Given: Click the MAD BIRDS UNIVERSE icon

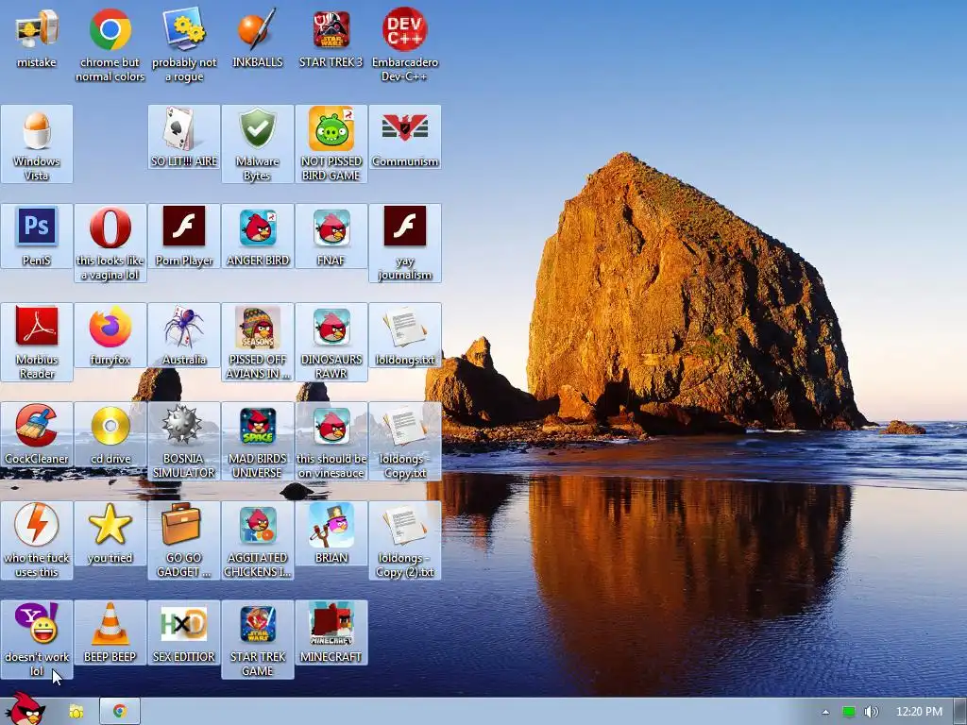Looking at the screenshot, I should coord(257,426).
